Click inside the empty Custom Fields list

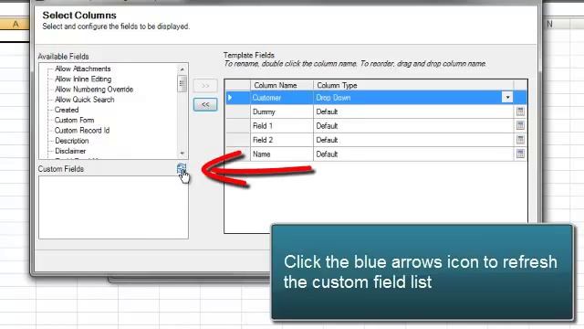(x=113, y=207)
